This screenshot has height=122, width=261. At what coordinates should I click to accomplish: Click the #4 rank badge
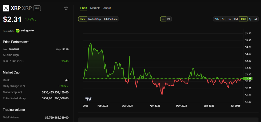coord(37,8)
